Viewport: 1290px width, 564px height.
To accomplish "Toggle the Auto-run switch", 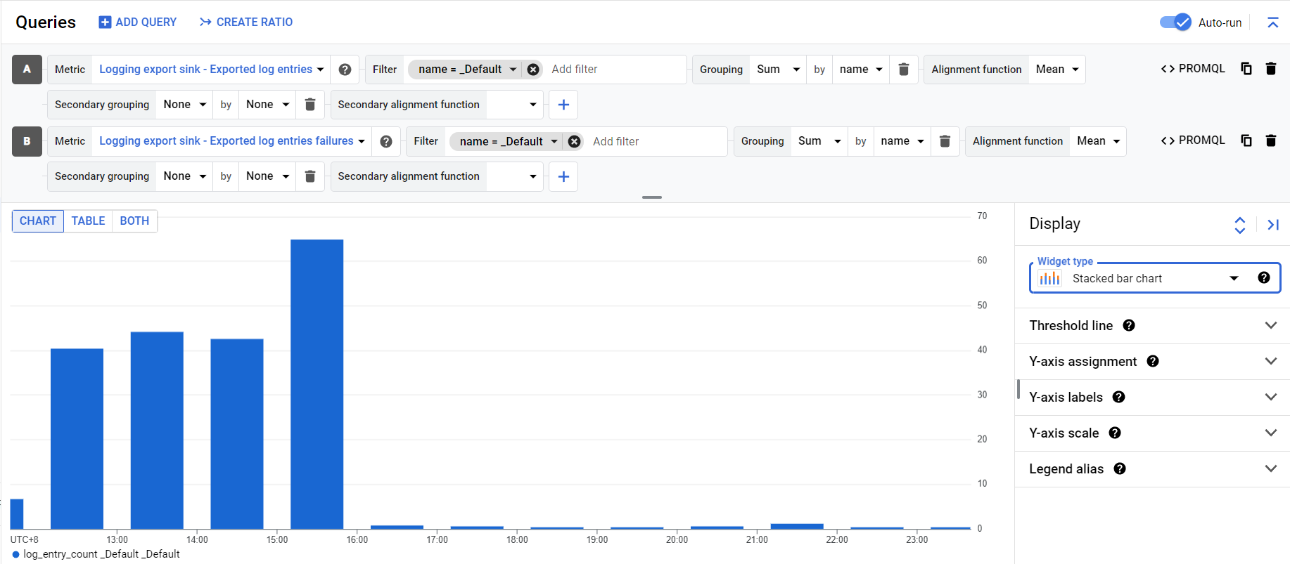I will click(1175, 22).
